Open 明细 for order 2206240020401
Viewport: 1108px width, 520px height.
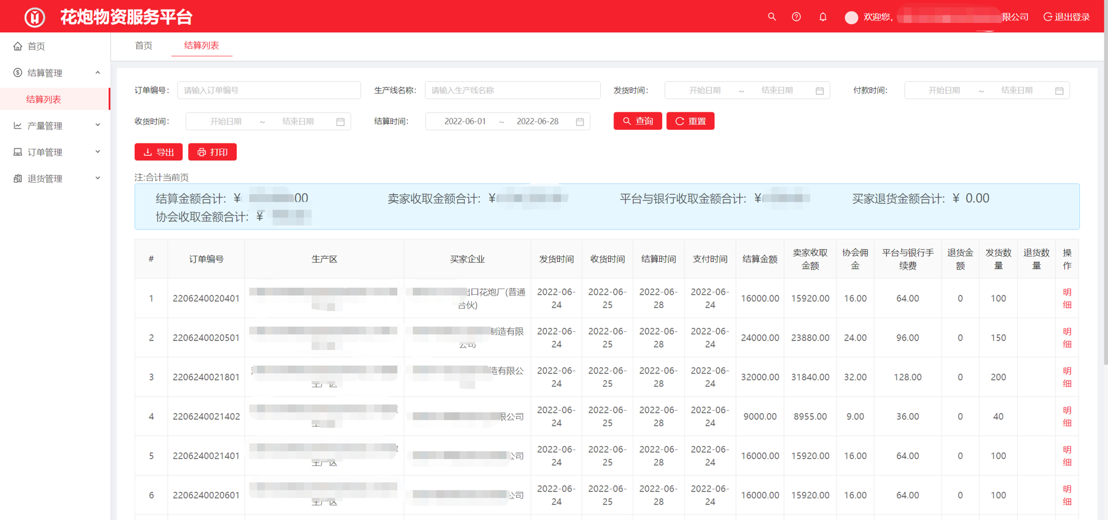(1067, 298)
